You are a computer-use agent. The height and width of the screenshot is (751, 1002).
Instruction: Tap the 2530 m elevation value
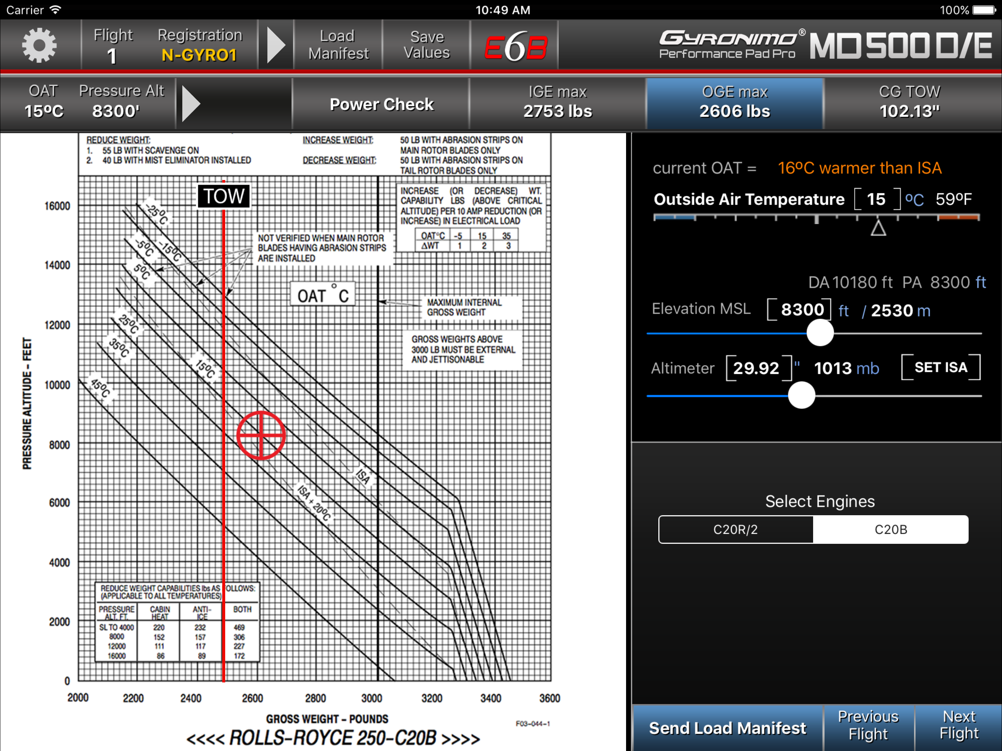900,311
